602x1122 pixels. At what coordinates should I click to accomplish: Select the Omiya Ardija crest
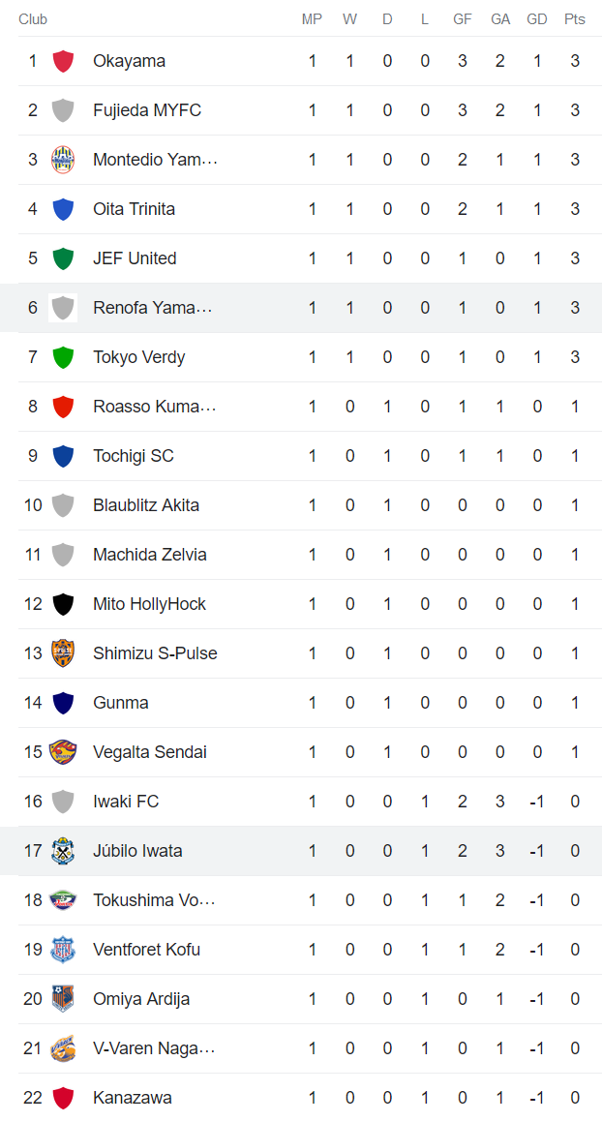62,998
